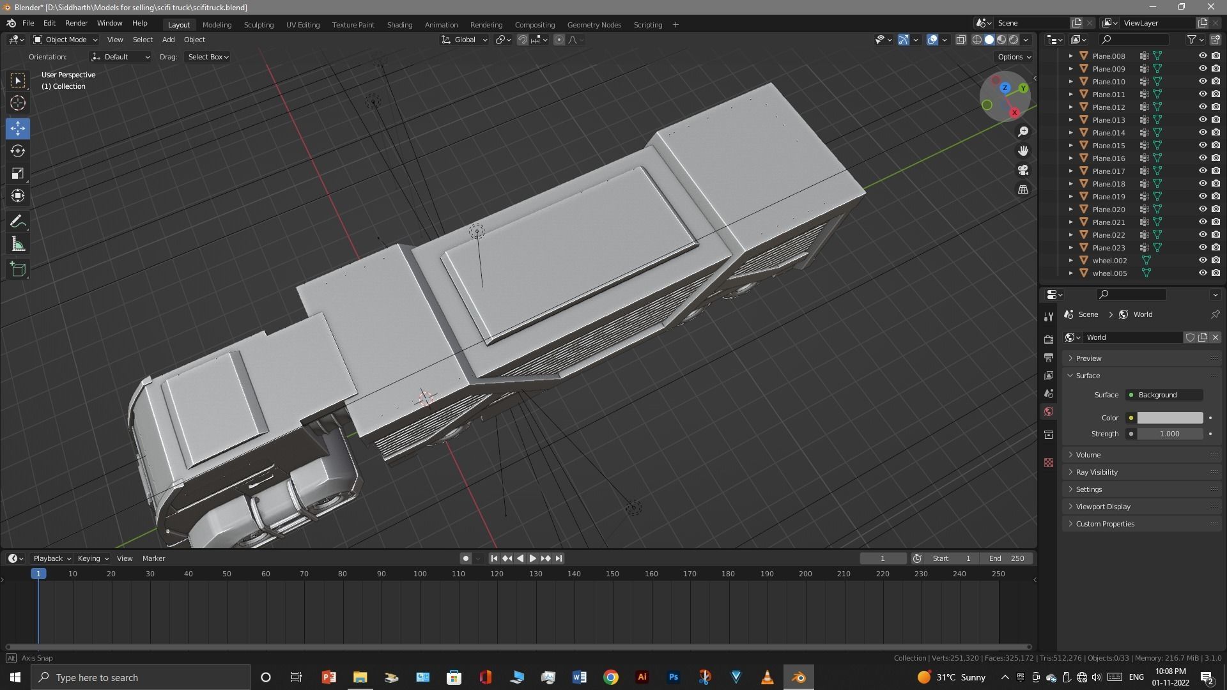This screenshot has height=690, width=1227.
Task: Activate the Transform tool
Action: pyautogui.click(x=18, y=195)
